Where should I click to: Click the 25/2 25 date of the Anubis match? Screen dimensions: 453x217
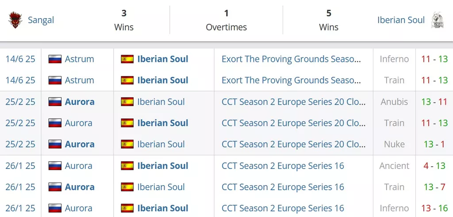[20, 102]
